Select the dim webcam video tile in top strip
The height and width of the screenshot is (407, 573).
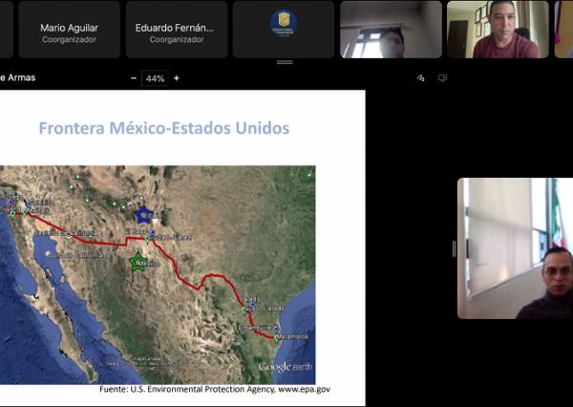tap(391, 30)
